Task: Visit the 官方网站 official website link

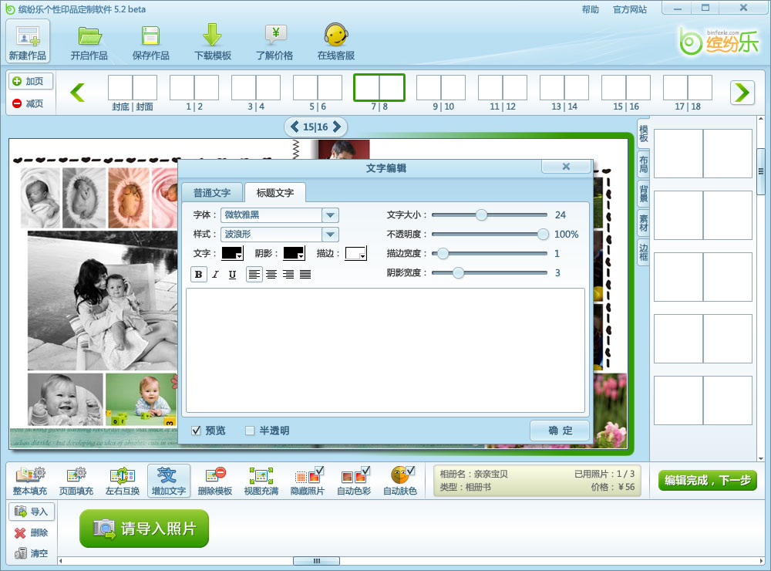Action: coord(630,8)
